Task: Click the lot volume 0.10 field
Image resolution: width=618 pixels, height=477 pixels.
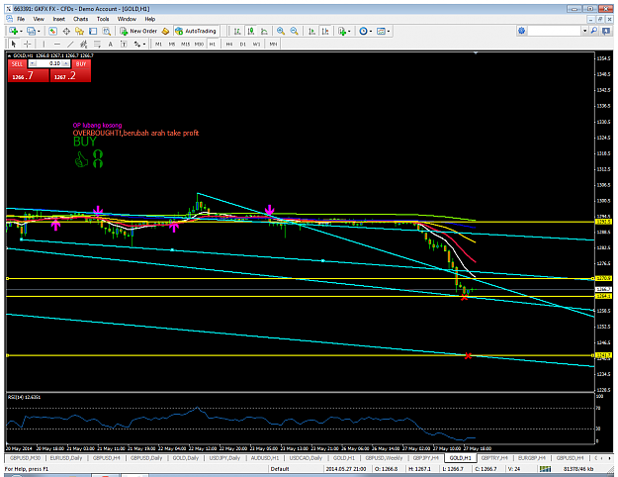Action: pyautogui.click(x=49, y=63)
